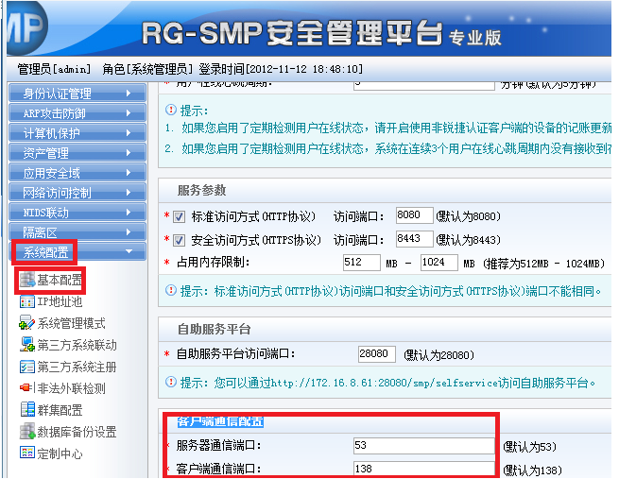Click (默认为8080) hint text
Viewport: 619px width, 479px height.
tap(468, 216)
